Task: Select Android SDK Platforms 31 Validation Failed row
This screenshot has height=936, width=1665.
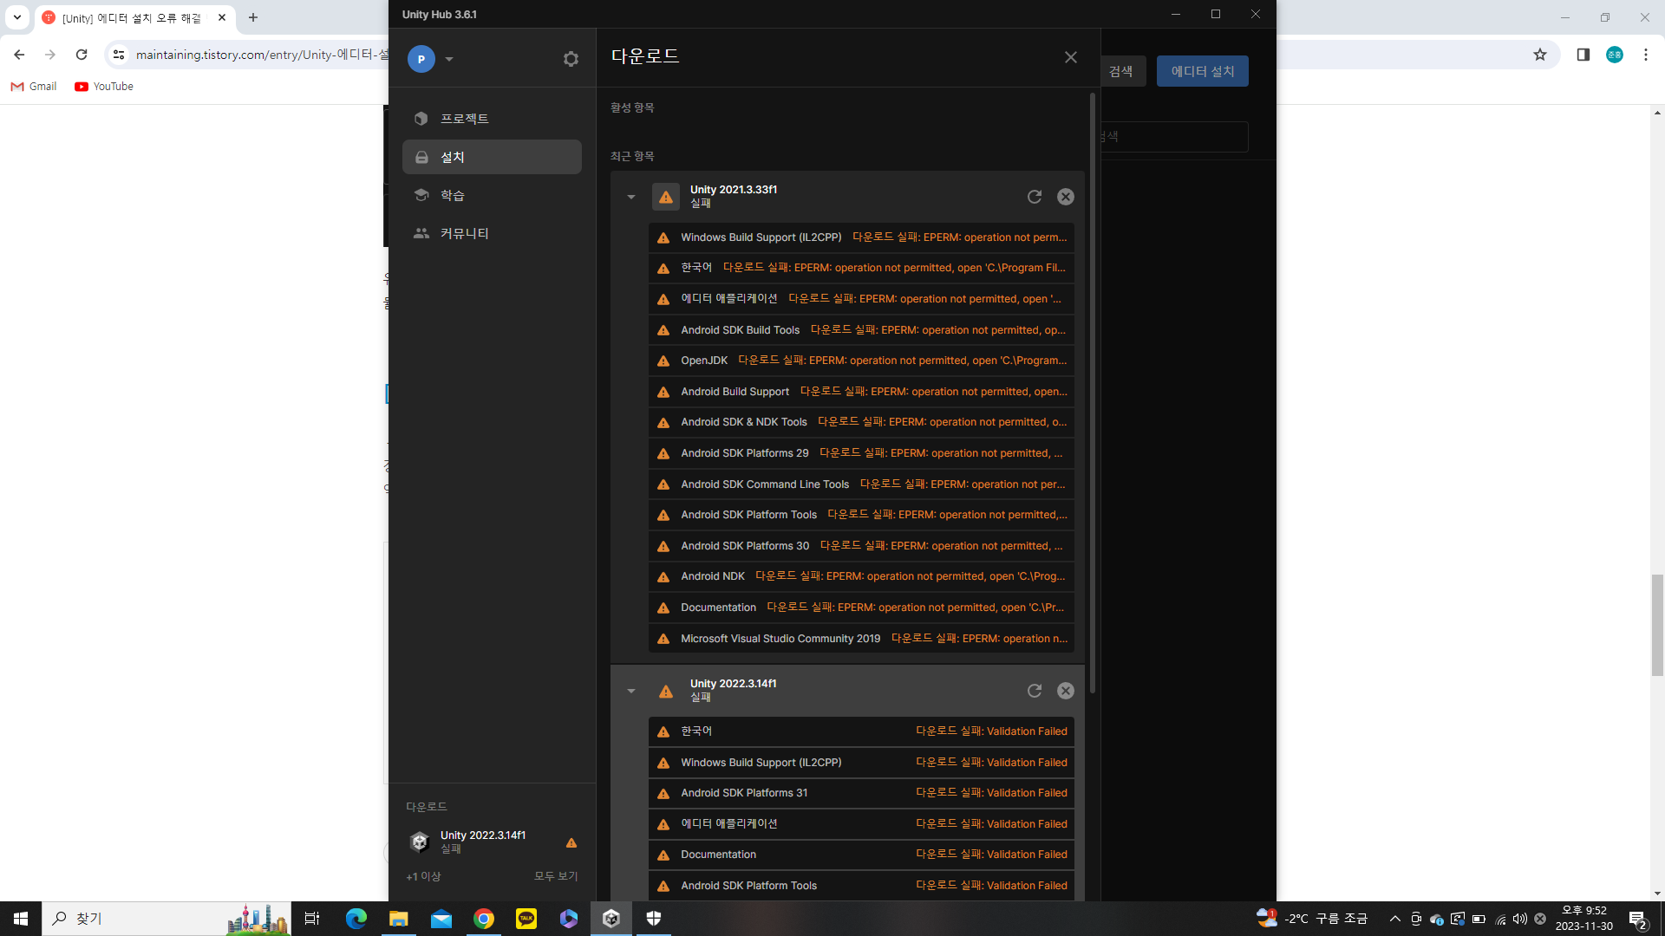Action: click(x=861, y=793)
